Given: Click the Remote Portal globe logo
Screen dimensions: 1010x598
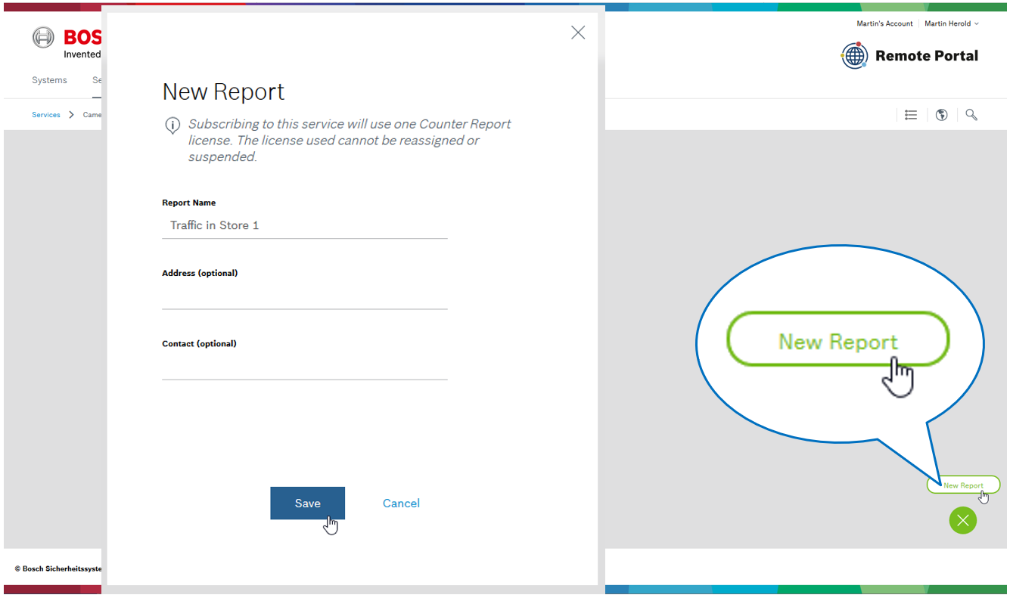Looking at the screenshot, I should [x=854, y=56].
